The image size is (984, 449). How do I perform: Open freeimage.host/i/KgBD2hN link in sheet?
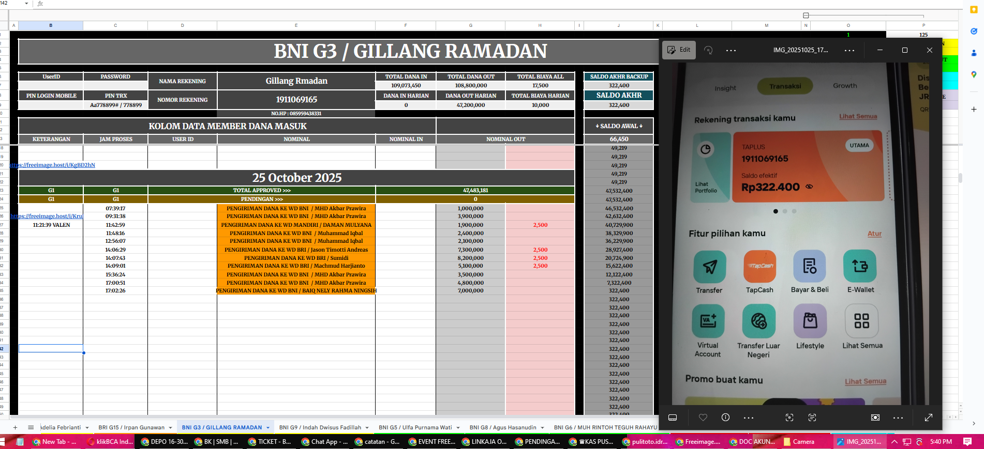tap(52, 165)
